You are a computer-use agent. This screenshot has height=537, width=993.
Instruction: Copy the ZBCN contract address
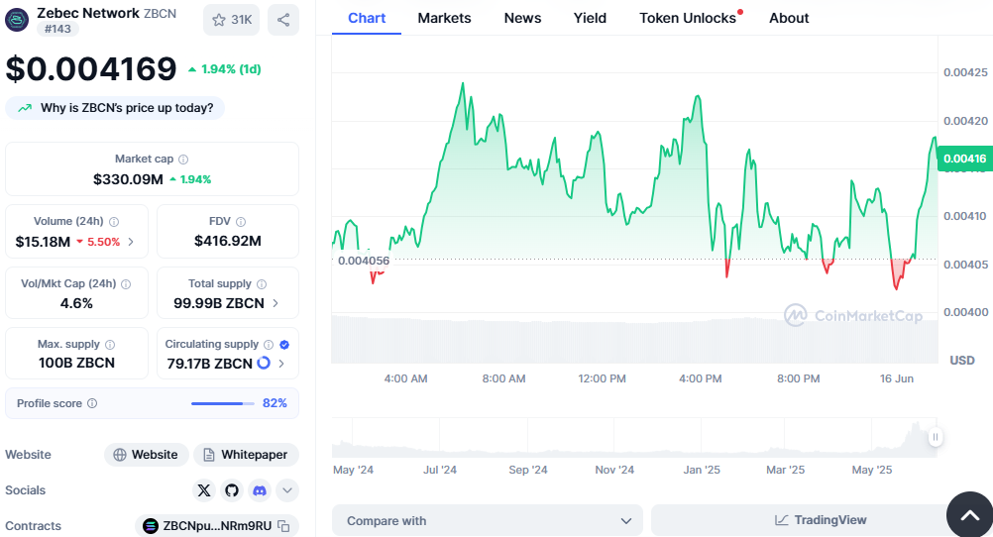[x=283, y=526]
